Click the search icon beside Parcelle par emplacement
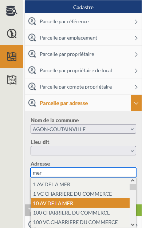The width and height of the screenshot is (142, 228). [32, 38]
